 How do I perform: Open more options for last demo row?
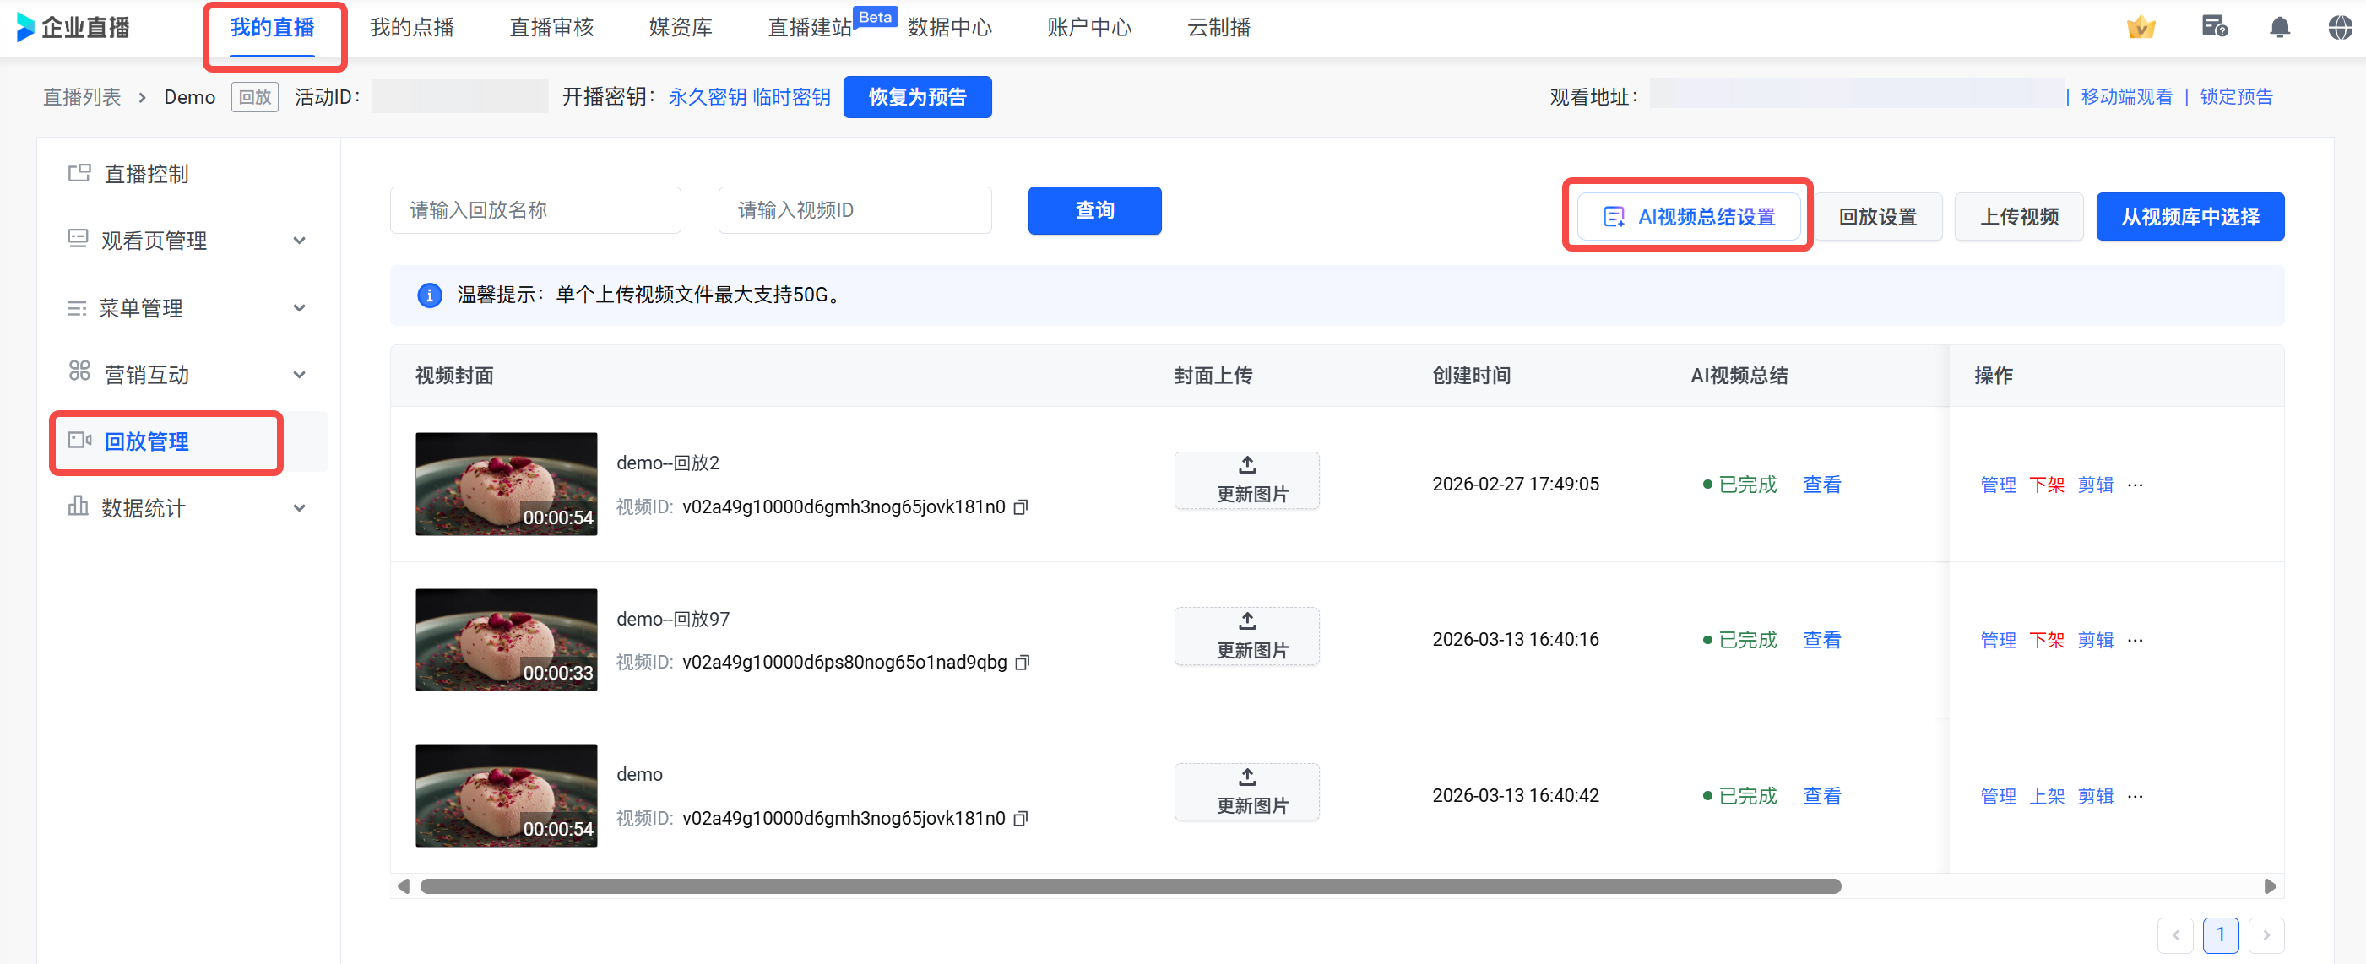click(x=2135, y=796)
